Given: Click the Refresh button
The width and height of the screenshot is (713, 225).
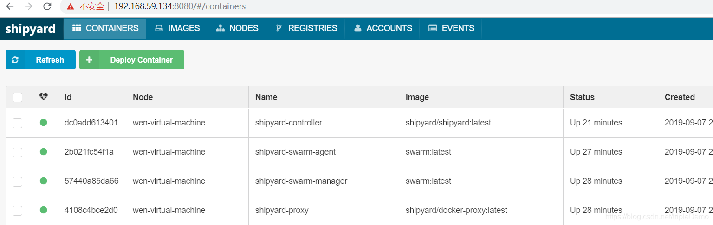Looking at the screenshot, I should pyautogui.click(x=40, y=60).
